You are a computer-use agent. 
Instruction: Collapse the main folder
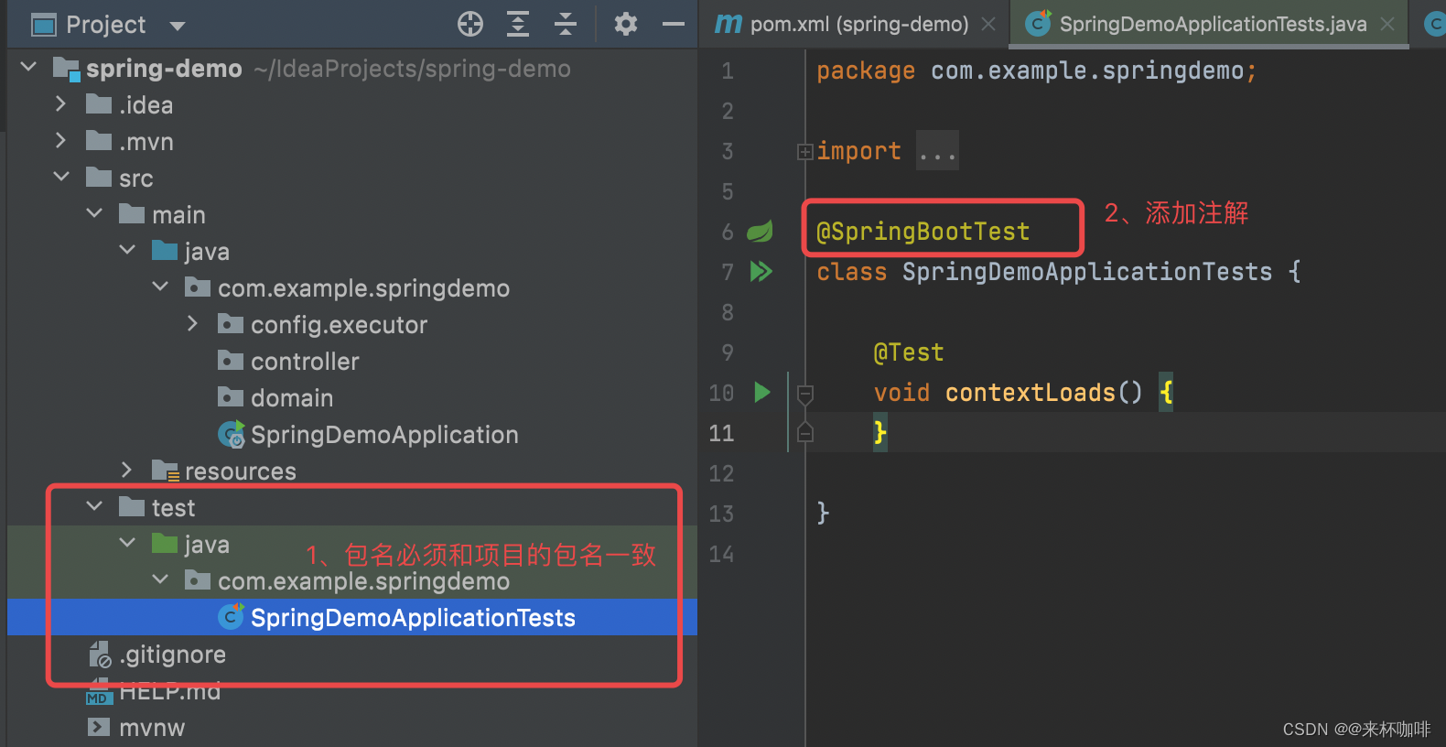coord(94,212)
